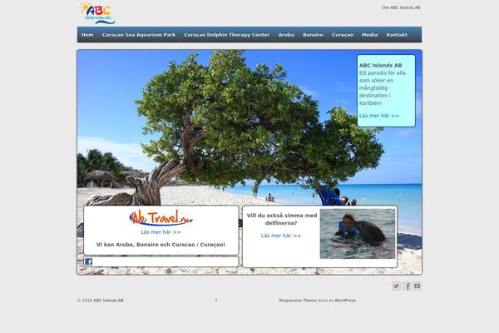499x333 pixels.
Task: Navigate to the Bonaire menu item
Action: point(313,35)
